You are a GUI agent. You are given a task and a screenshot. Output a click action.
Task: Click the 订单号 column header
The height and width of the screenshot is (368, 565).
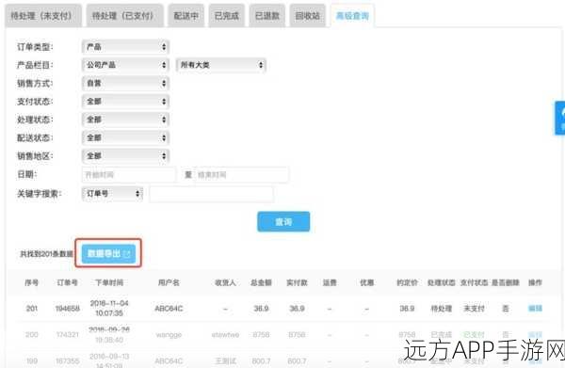[x=68, y=282]
